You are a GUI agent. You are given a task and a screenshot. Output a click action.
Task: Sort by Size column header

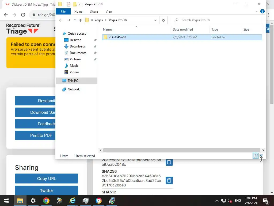click(x=252, y=30)
